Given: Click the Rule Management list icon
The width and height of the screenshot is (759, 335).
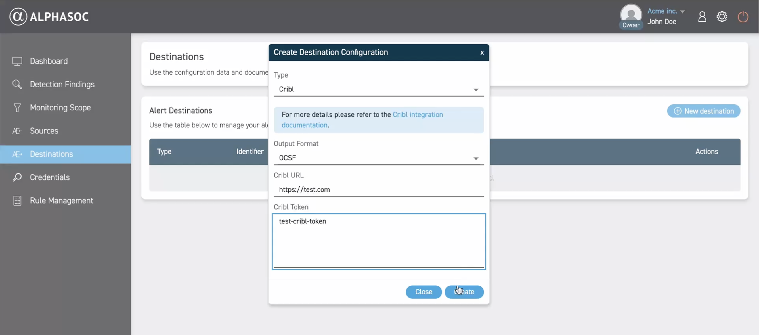Looking at the screenshot, I should click(17, 200).
